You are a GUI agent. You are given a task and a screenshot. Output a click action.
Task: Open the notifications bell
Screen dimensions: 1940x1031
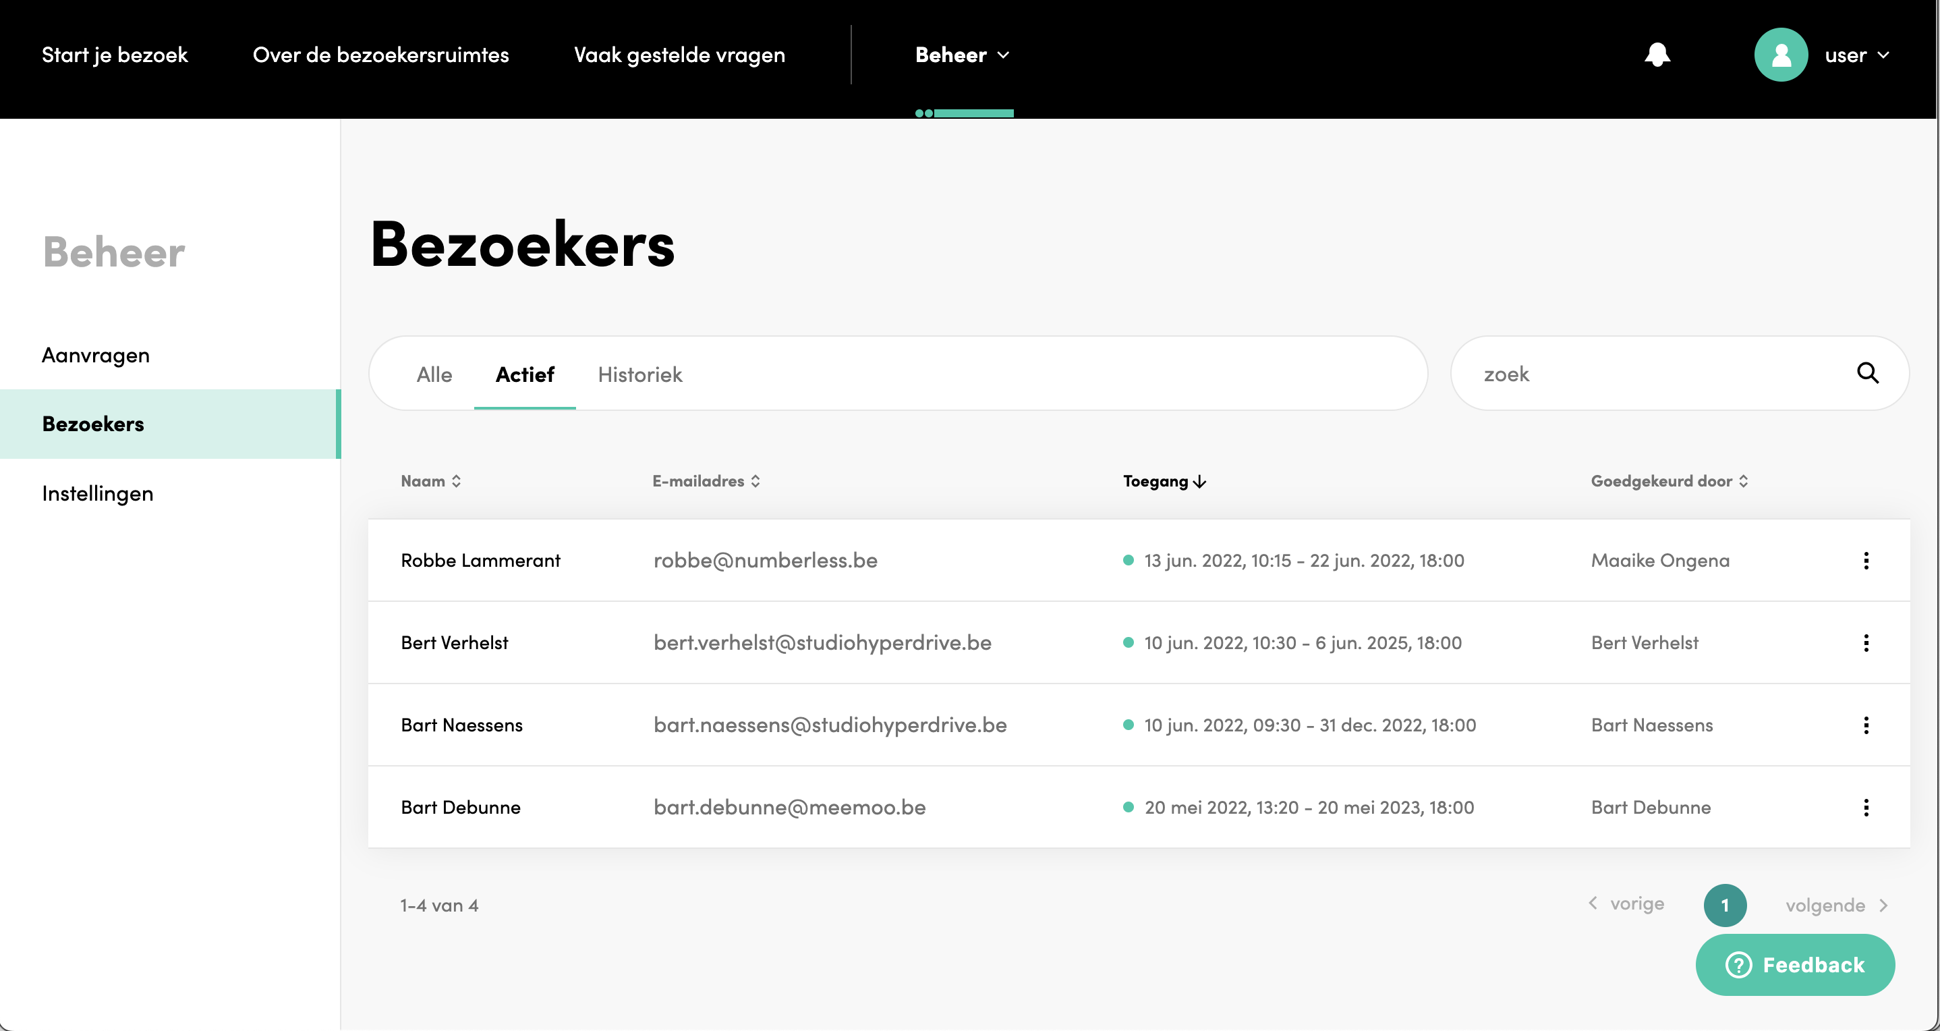[x=1657, y=55]
